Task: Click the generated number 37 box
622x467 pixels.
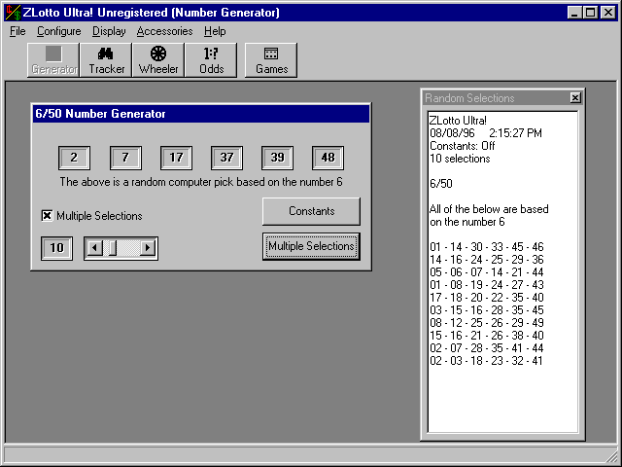Action: click(x=226, y=158)
